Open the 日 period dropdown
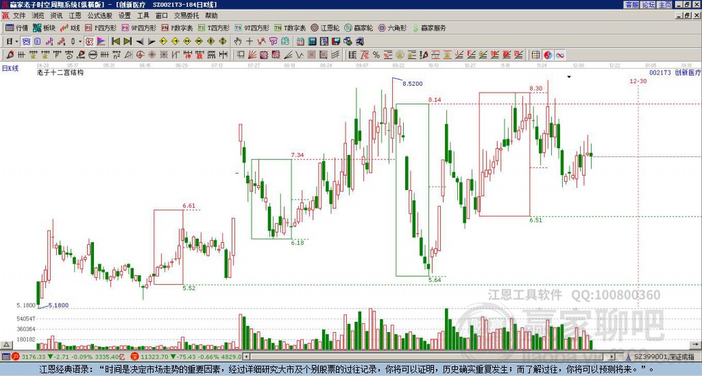702x376 pixels. pos(12,42)
